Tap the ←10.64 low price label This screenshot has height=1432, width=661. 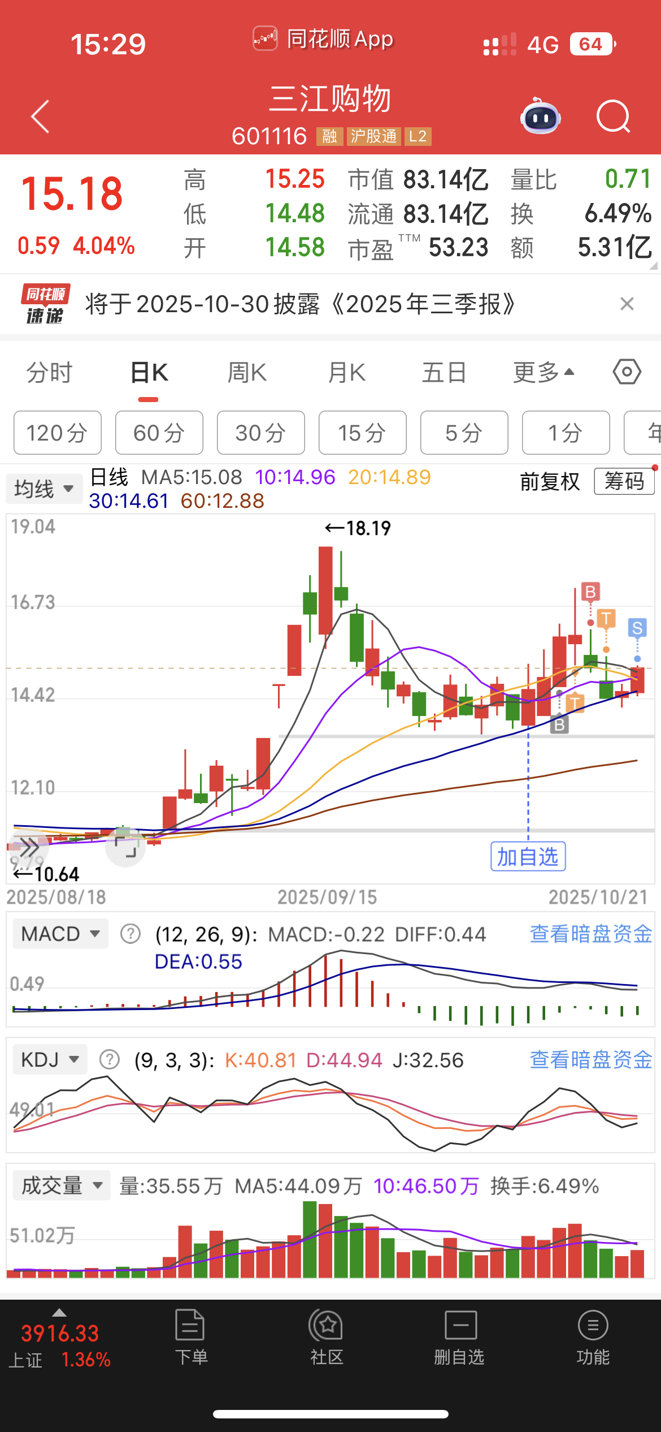tap(46, 874)
